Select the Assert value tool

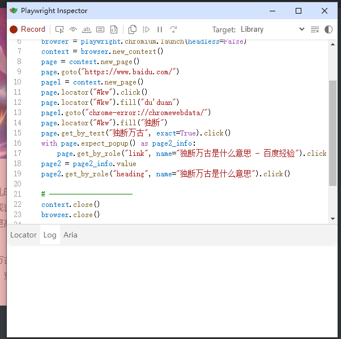click(x=100, y=29)
